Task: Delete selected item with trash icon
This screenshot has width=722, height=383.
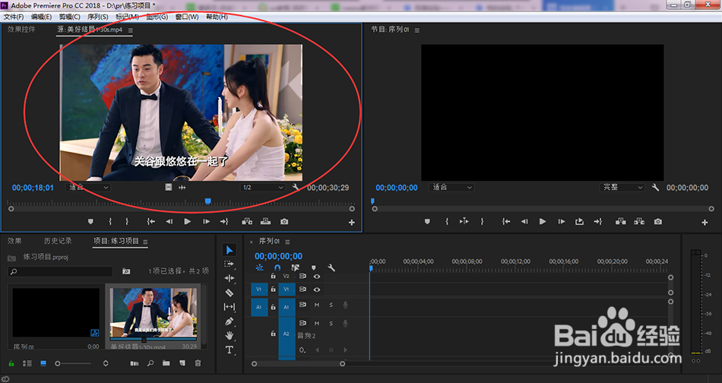Action: (x=198, y=363)
